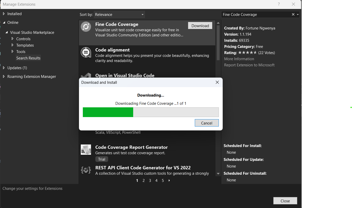Click Change your settings for Extensions link
The height and width of the screenshot is (208, 352).
(x=32, y=189)
